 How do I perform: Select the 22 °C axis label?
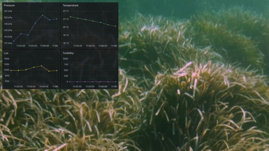click(66, 11)
